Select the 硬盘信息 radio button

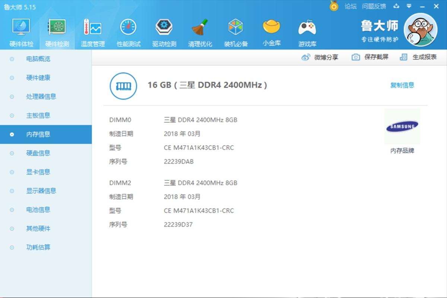coord(11,153)
